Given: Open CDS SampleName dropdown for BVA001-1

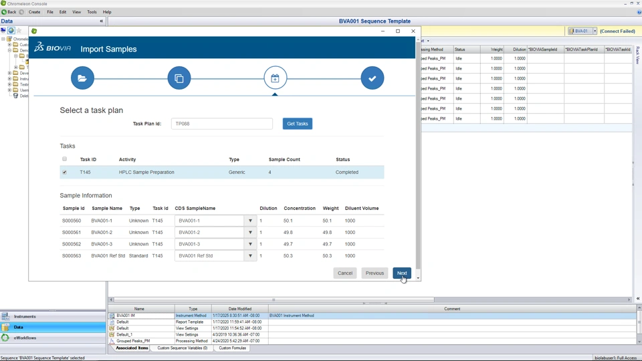Looking at the screenshot, I should coord(250,221).
